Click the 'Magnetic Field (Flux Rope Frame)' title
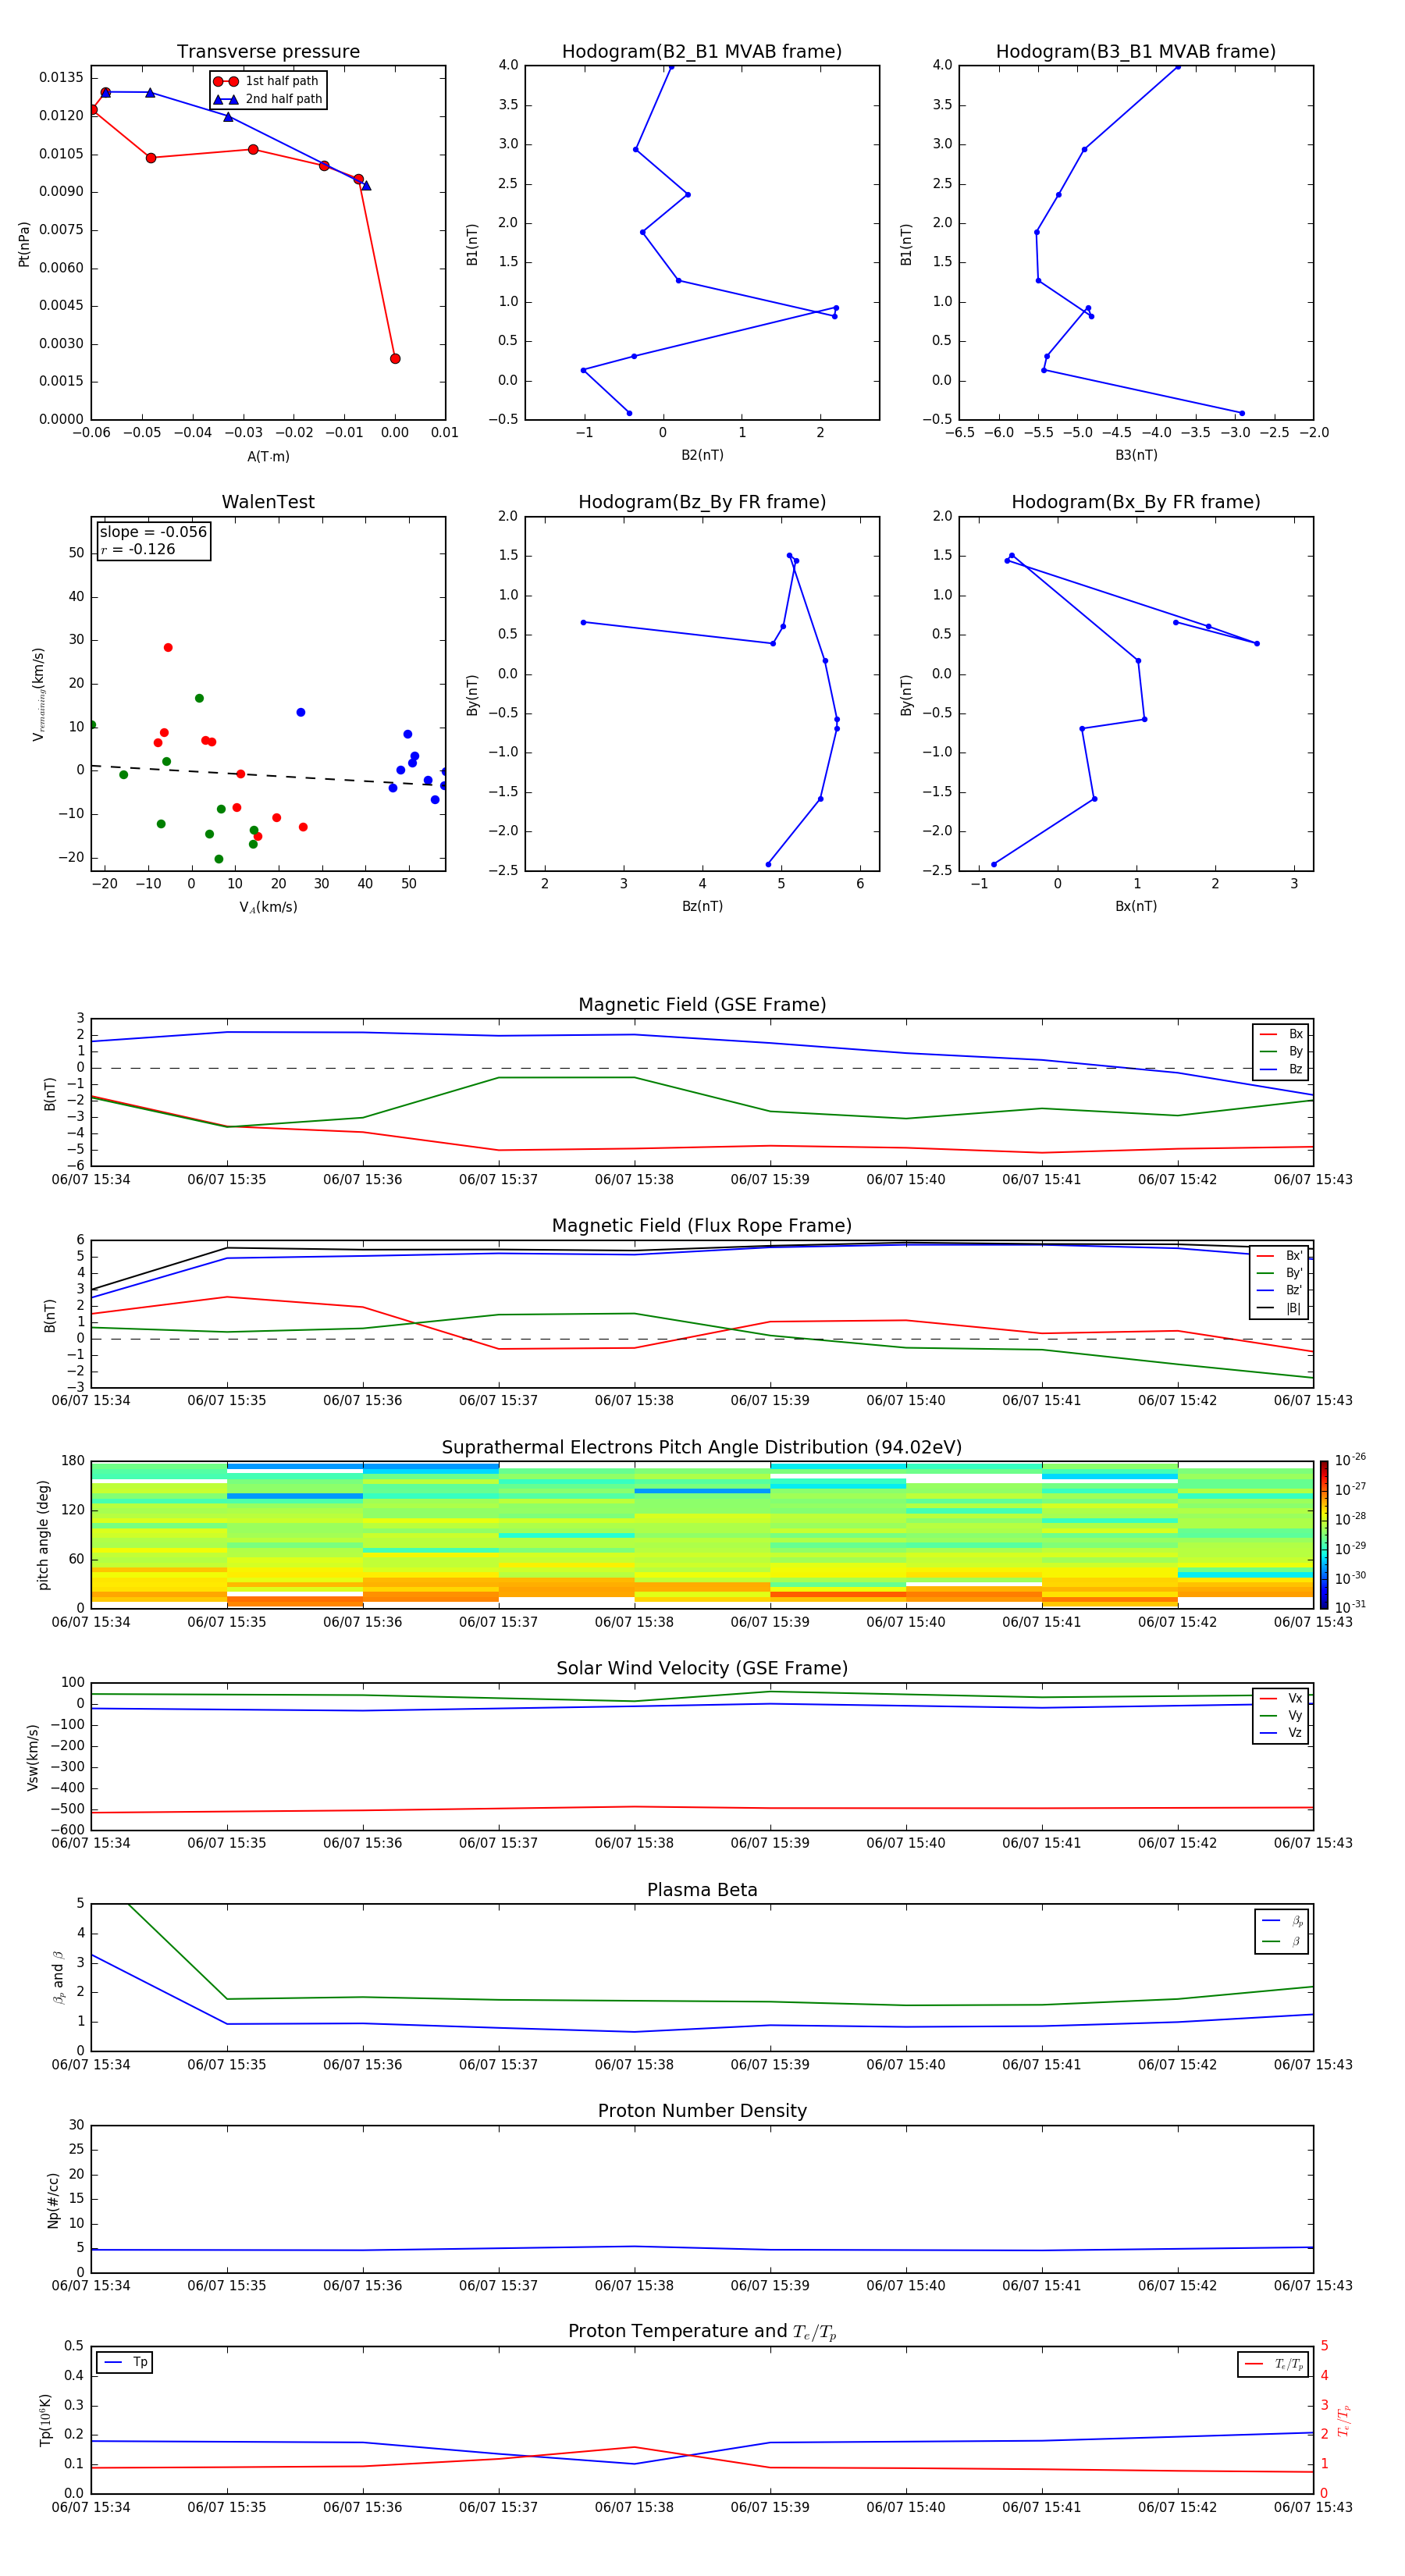This screenshot has height=2576, width=1405. coord(702,1226)
